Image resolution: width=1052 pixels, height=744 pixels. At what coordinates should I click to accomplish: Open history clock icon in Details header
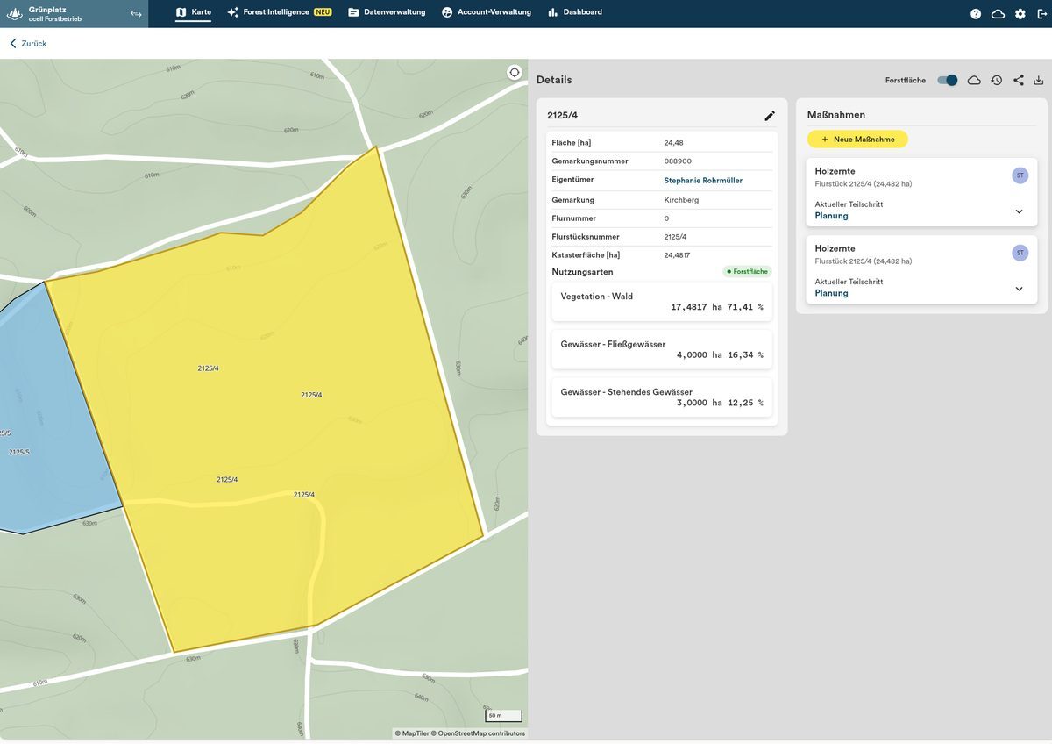[x=997, y=80]
